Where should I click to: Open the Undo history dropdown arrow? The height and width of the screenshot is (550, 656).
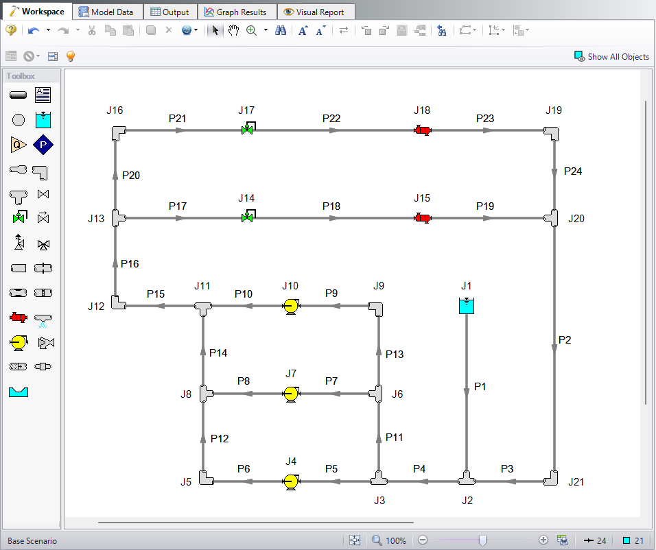(x=47, y=30)
